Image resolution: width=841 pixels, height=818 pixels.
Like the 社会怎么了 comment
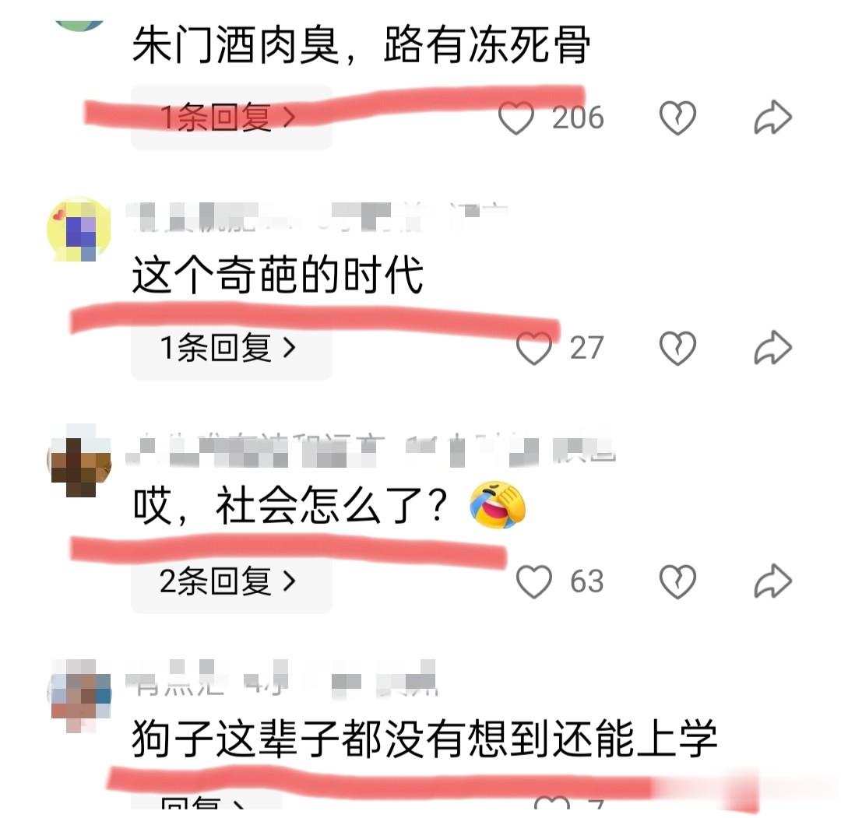(533, 581)
